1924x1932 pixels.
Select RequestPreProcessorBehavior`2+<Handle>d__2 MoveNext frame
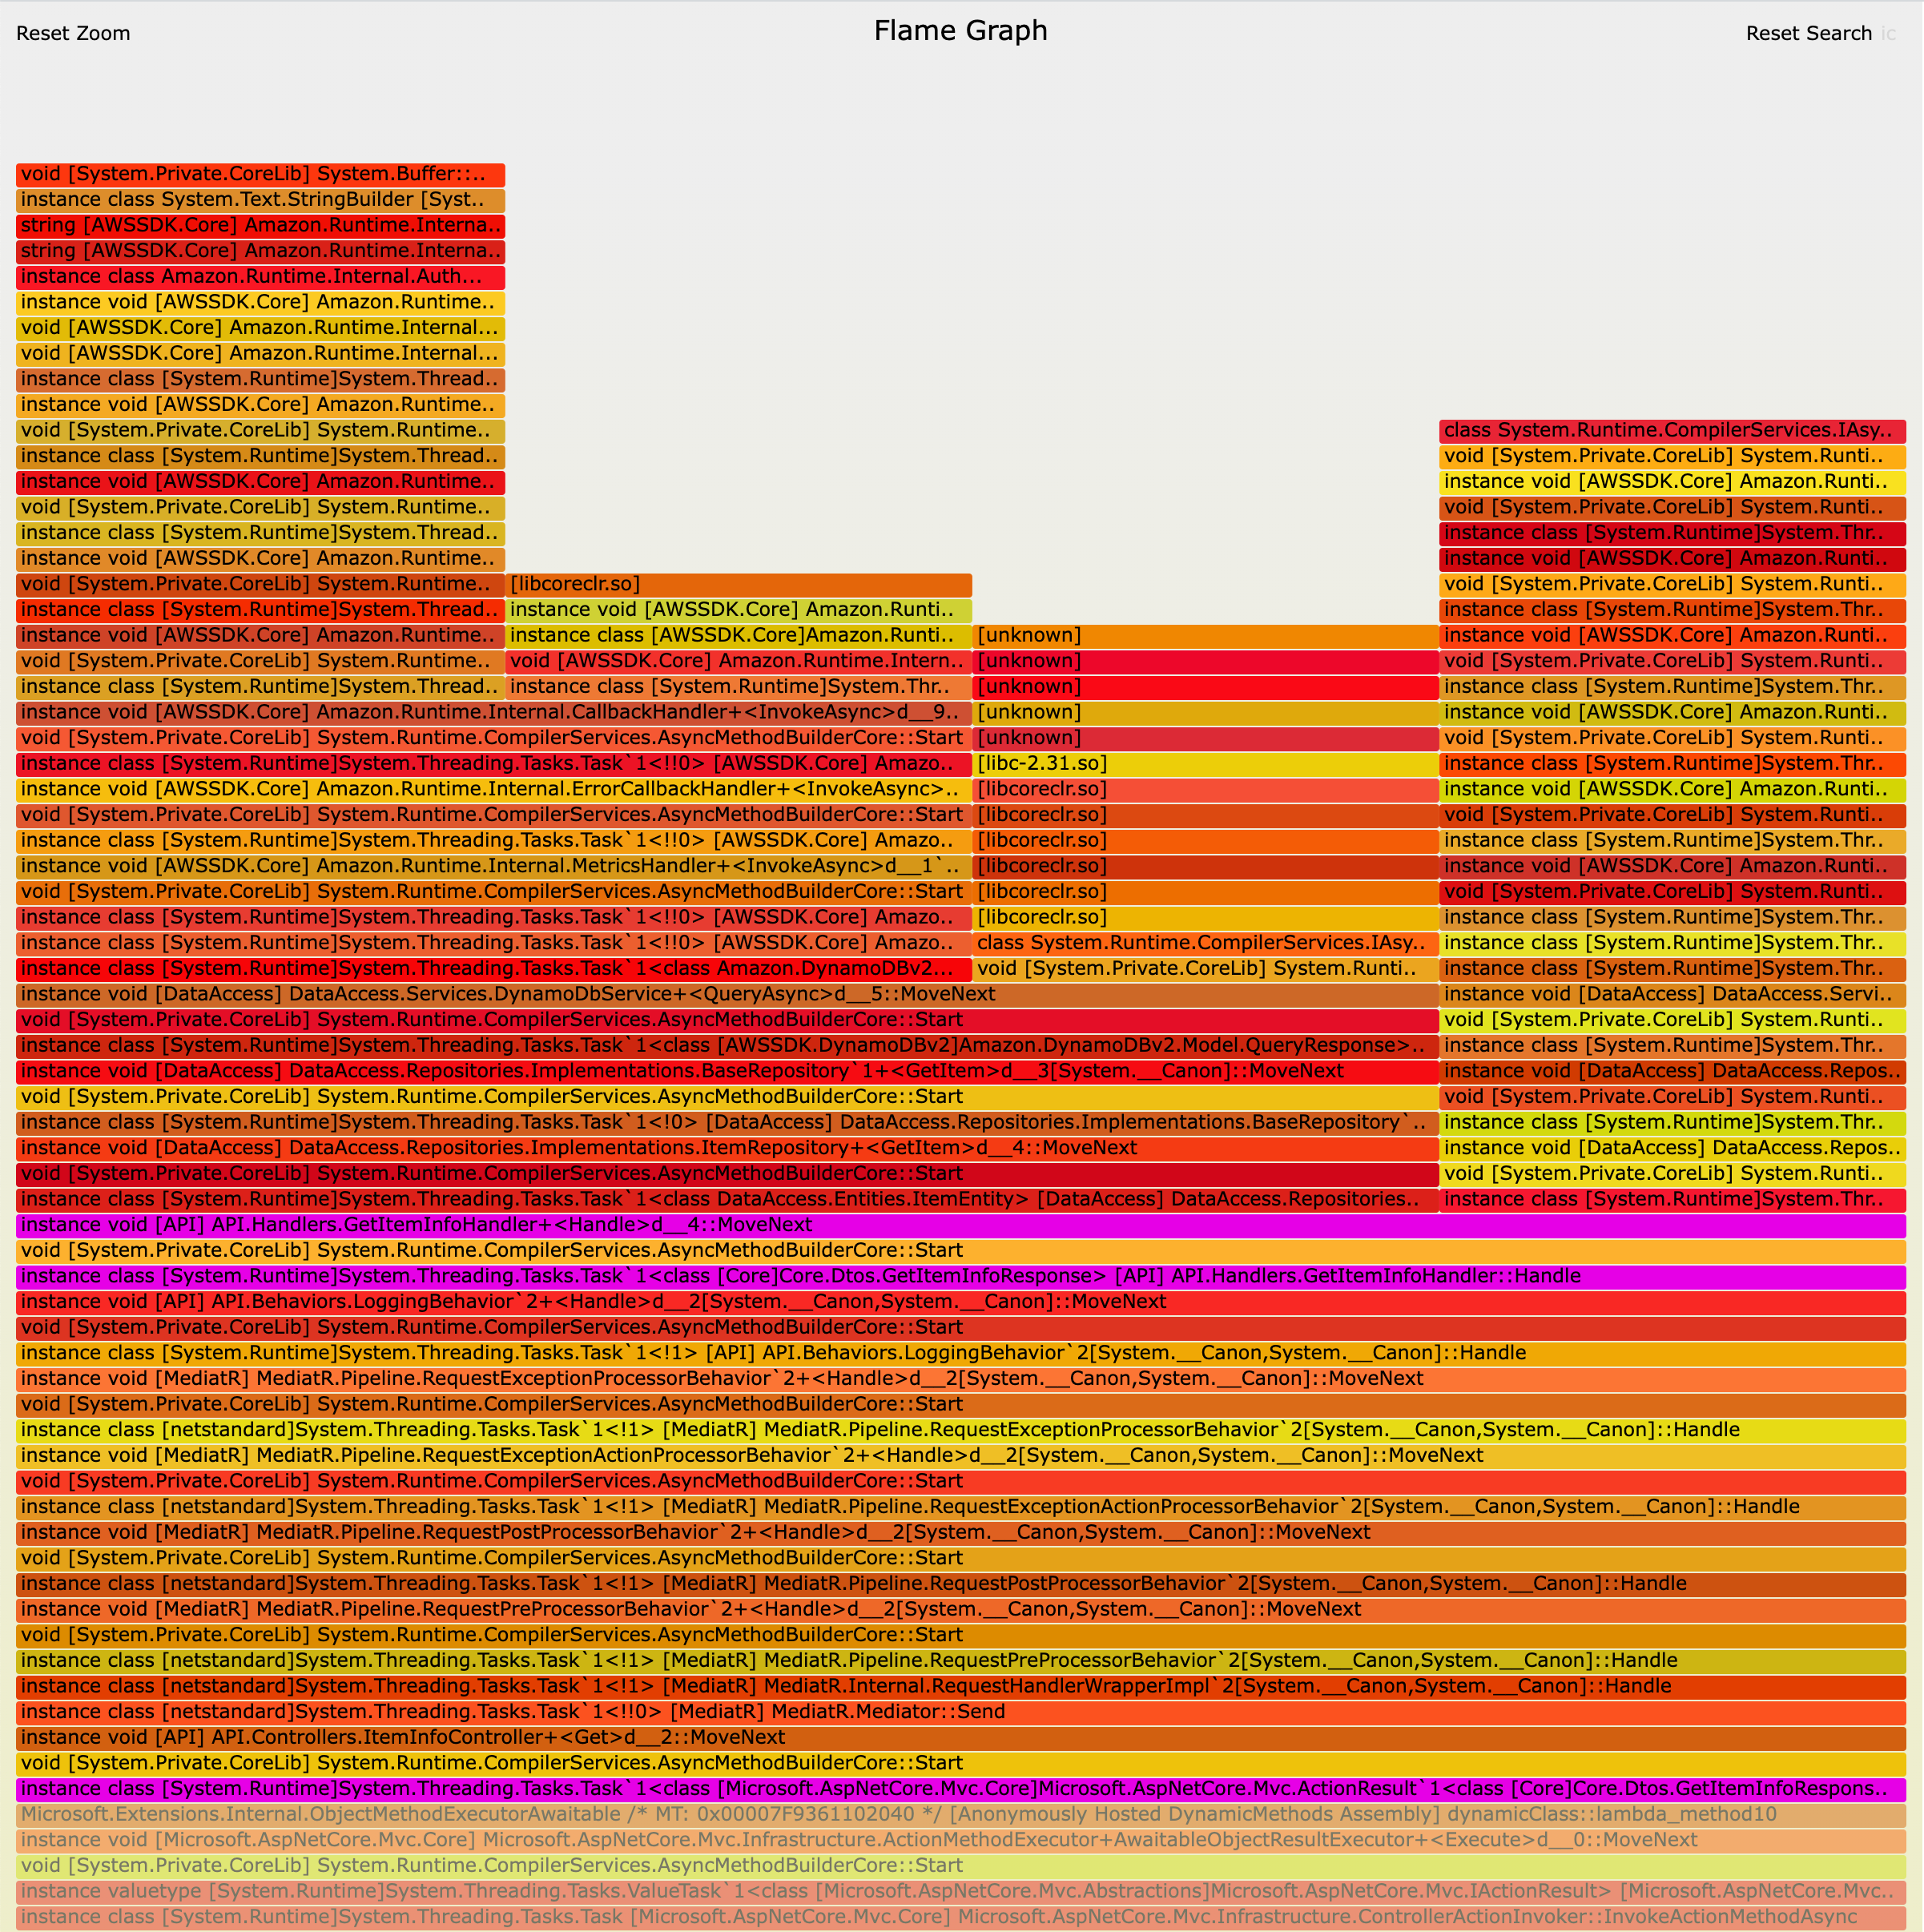point(961,1610)
